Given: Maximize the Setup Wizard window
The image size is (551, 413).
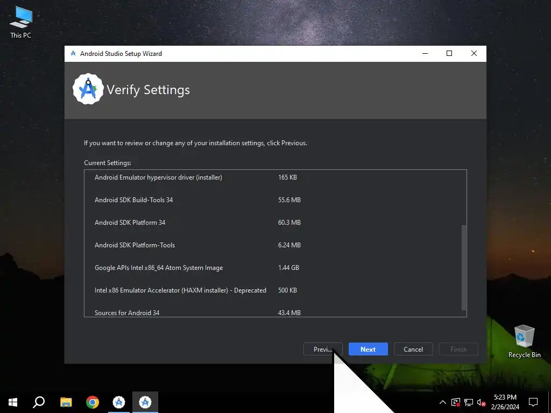Looking at the screenshot, I should (449, 53).
